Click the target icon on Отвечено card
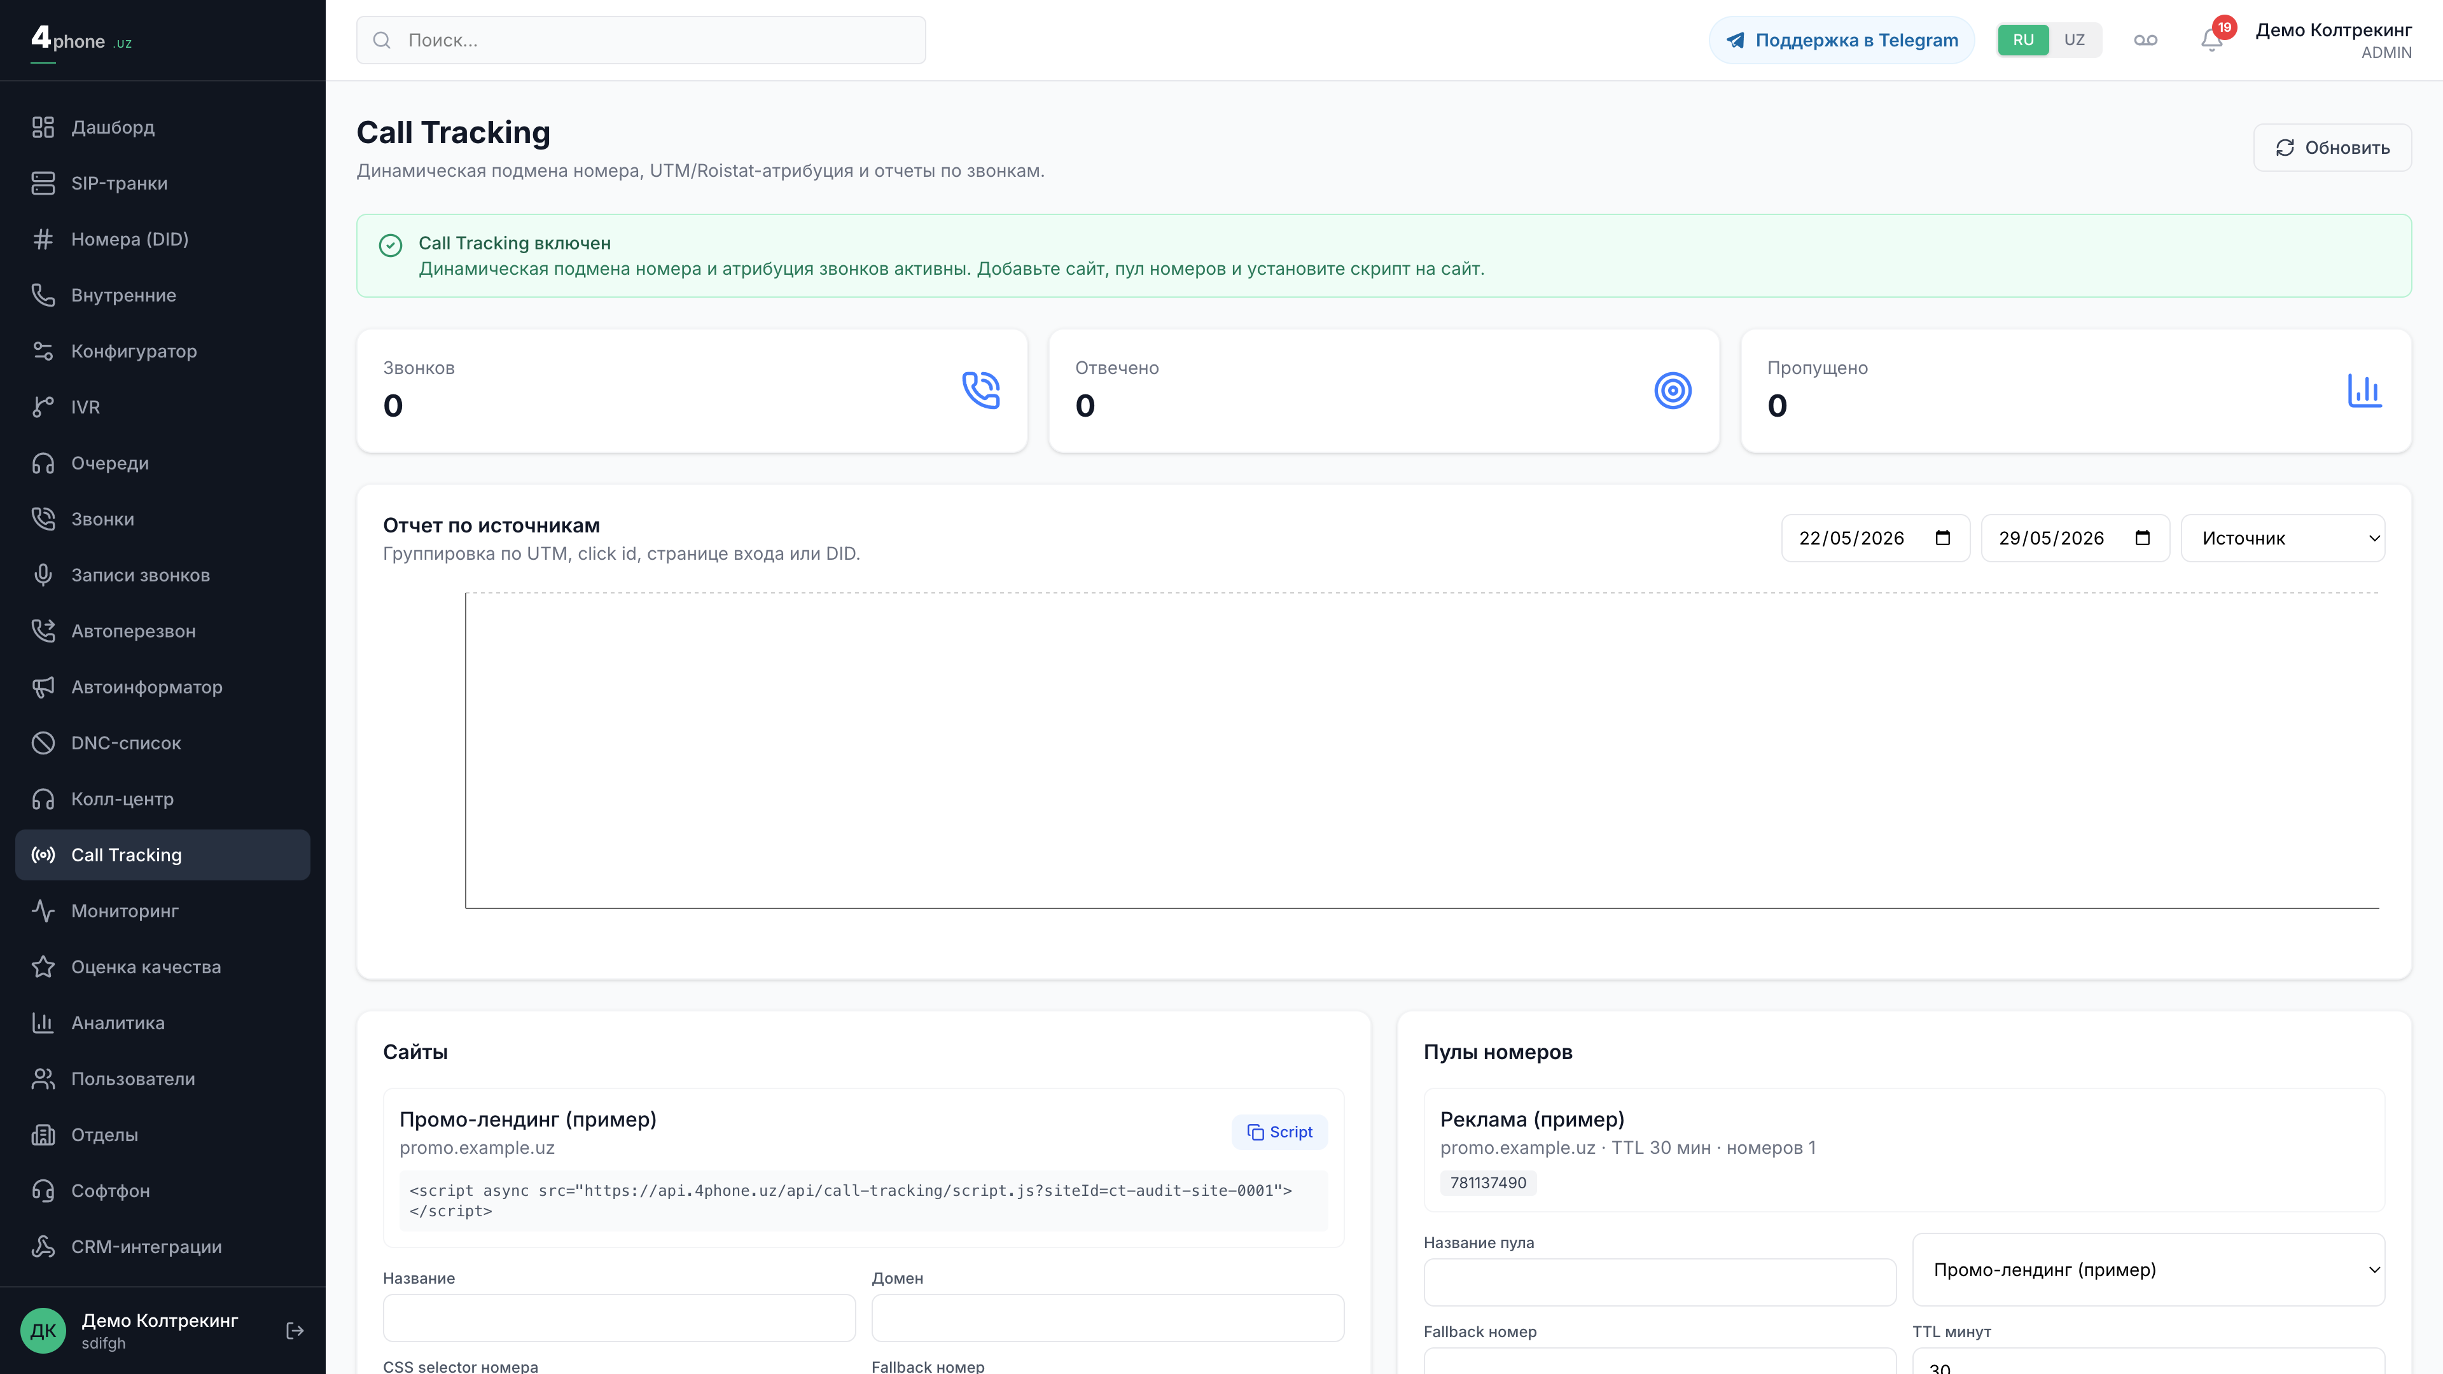Screen dimensions: 2443x1374 click(1673, 390)
